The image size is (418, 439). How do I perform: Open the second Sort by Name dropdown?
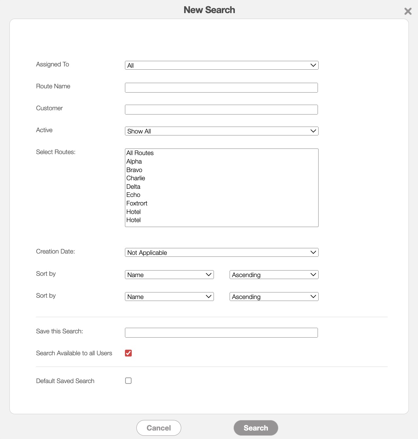point(169,297)
